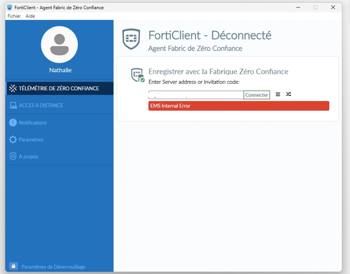Click Paramètres de Déverrouillage link
The width and height of the screenshot is (350, 274).
point(53,267)
